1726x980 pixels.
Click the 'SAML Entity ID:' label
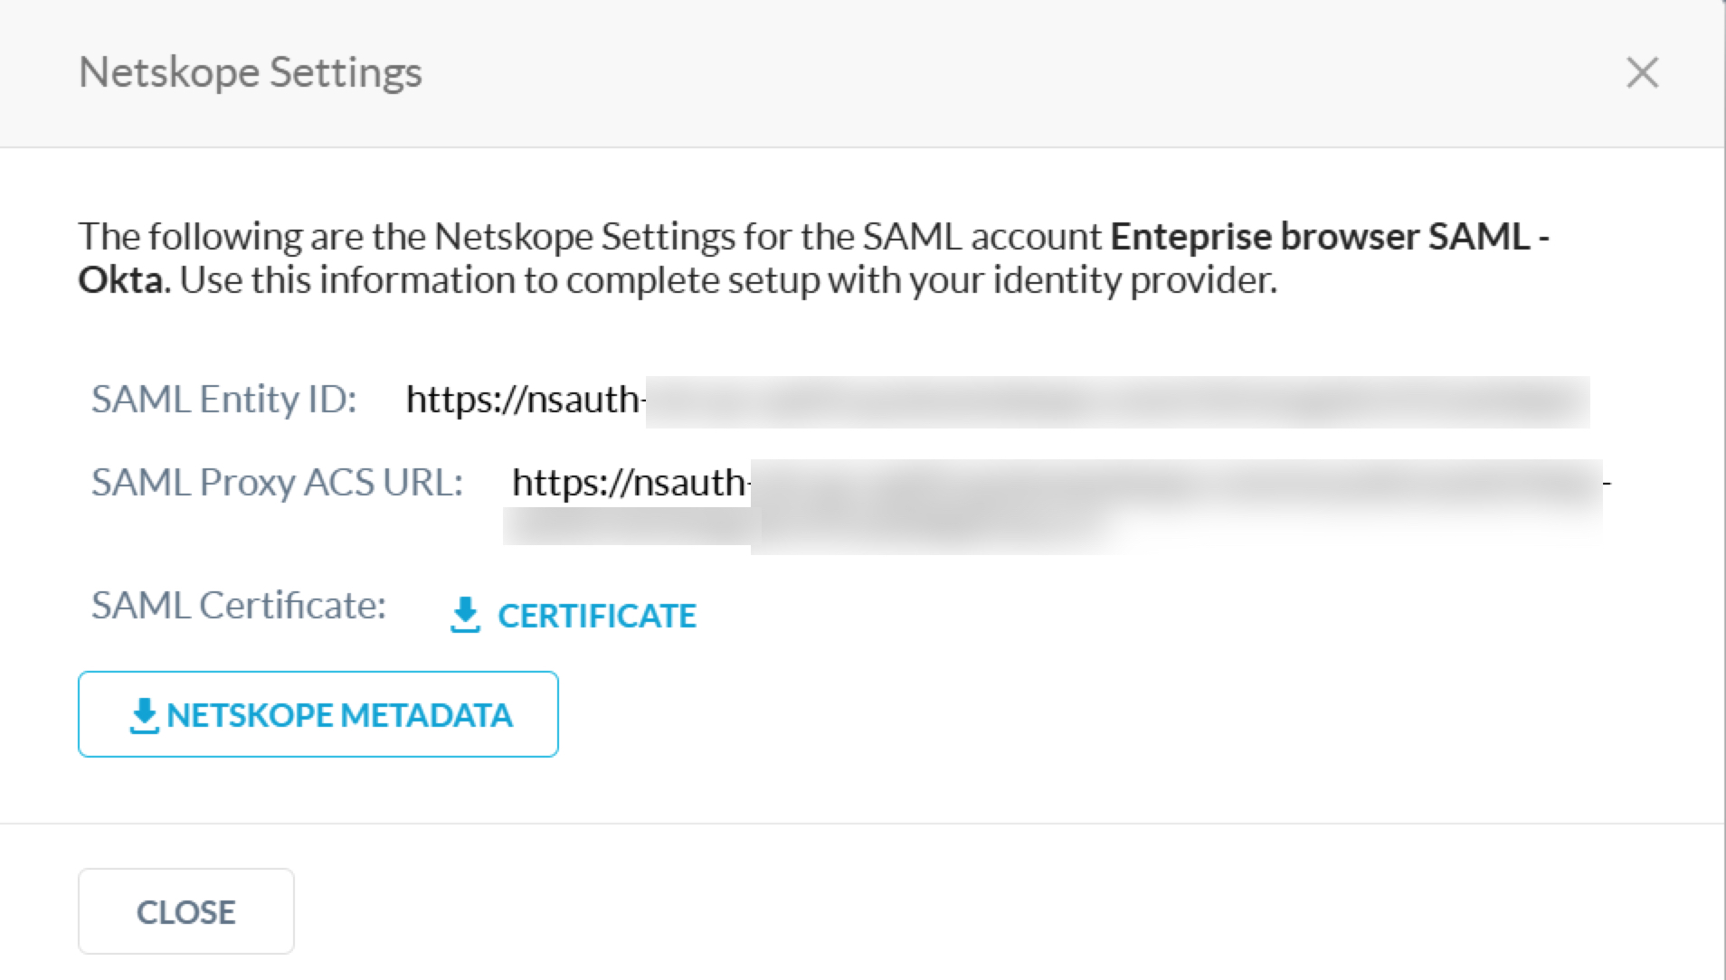224,399
